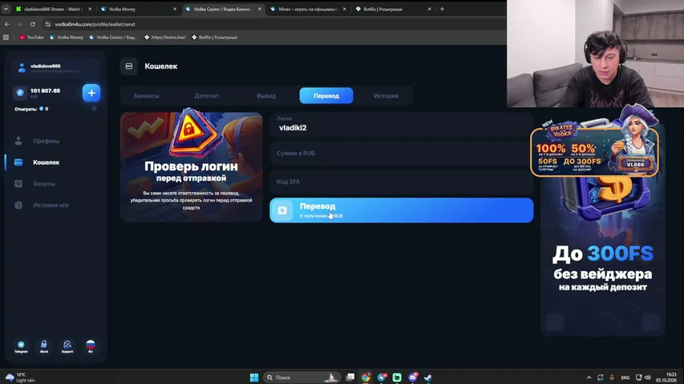Viewport: 684px width, 384px height.
Task: Open the BotRix Розыгрыши bookmark
Action: tap(215, 38)
